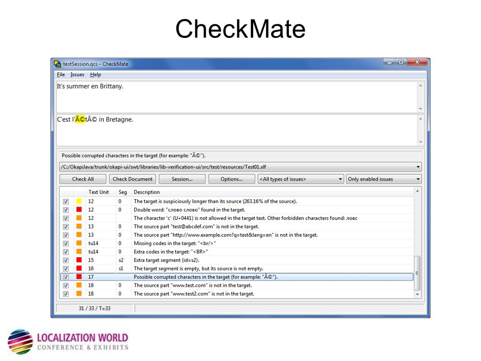Viewport: 481px width, 361px height.
Task: Click the target text pane with Bretagne
Action: click(x=236, y=130)
